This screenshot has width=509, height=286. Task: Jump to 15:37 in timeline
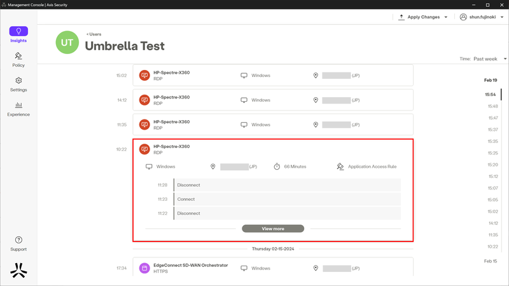pyautogui.click(x=492, y=130)
